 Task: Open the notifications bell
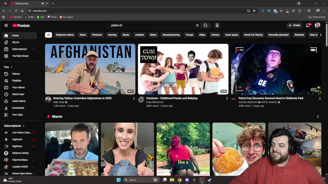click(308, 25)
